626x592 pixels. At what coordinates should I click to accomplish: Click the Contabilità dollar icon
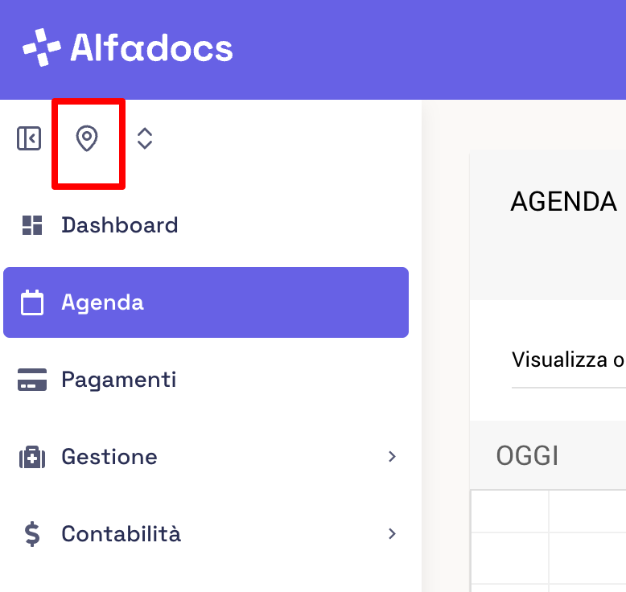pos(32,534)
